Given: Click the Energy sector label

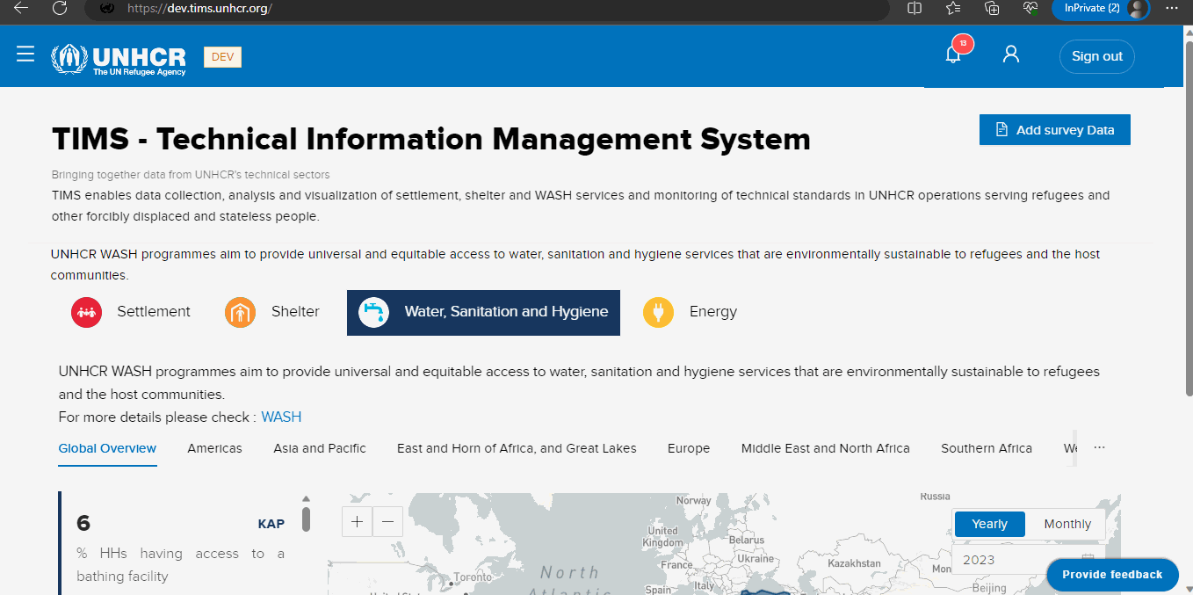Looking at the screenshot, I should [x=713, y=312].
